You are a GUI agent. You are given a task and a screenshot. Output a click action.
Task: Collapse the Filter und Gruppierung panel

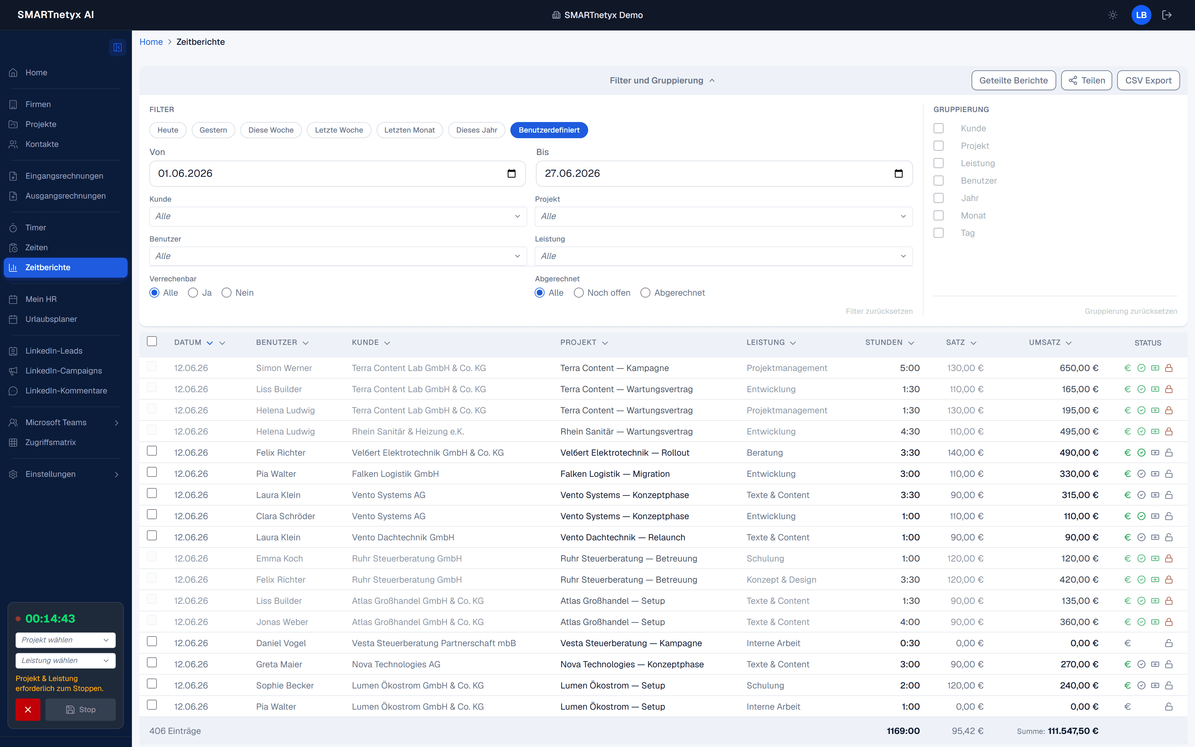coord(662,81)
